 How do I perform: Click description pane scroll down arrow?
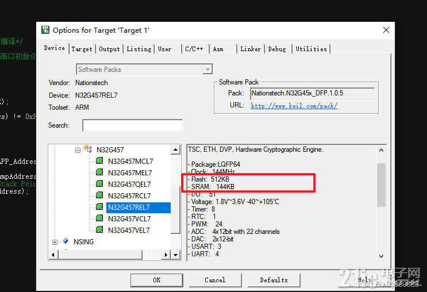tap(381, 256)
